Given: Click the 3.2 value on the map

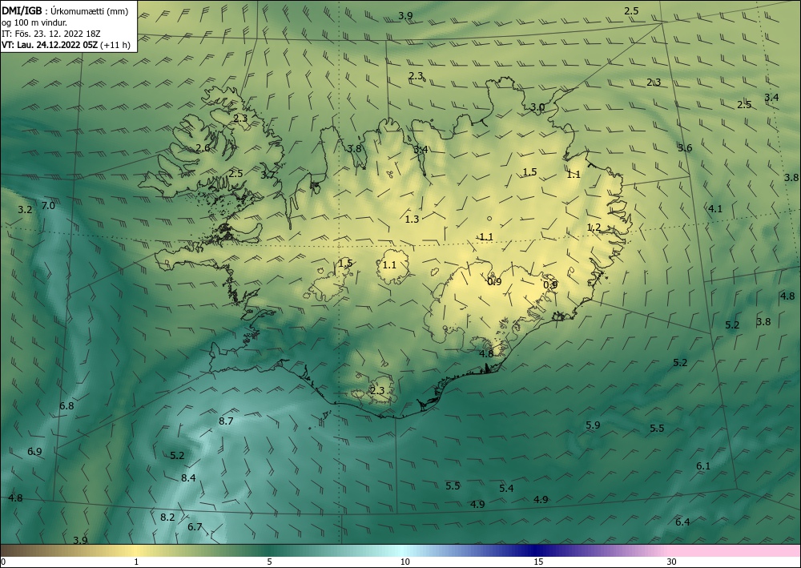Looking at the screenshot, I should point(25,209).
